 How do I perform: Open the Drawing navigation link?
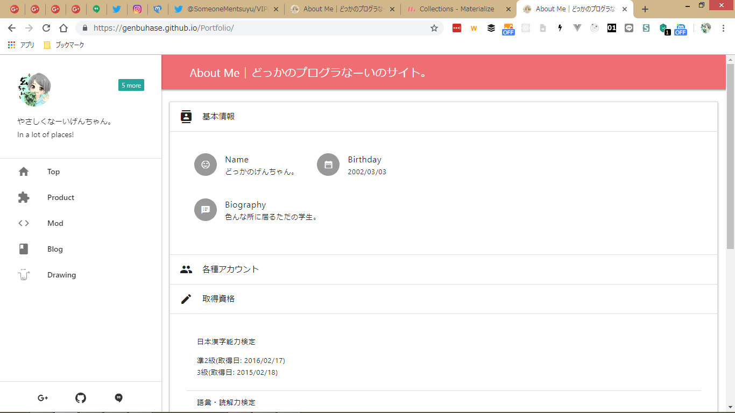[61, 275]
